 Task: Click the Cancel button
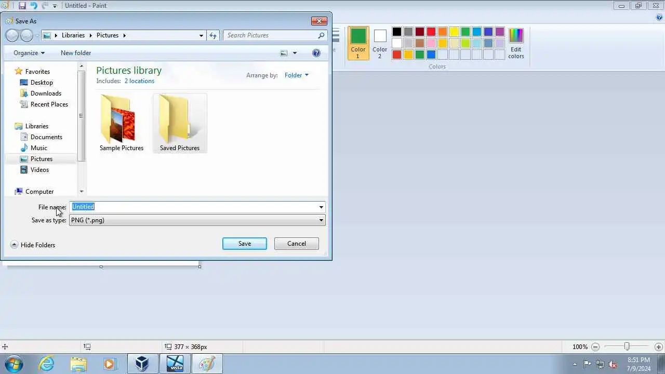tap(297, 244)
